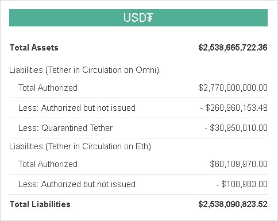Select the Total Liabilities label
Viewport: 278px width, 221px height.
[40, 204]
